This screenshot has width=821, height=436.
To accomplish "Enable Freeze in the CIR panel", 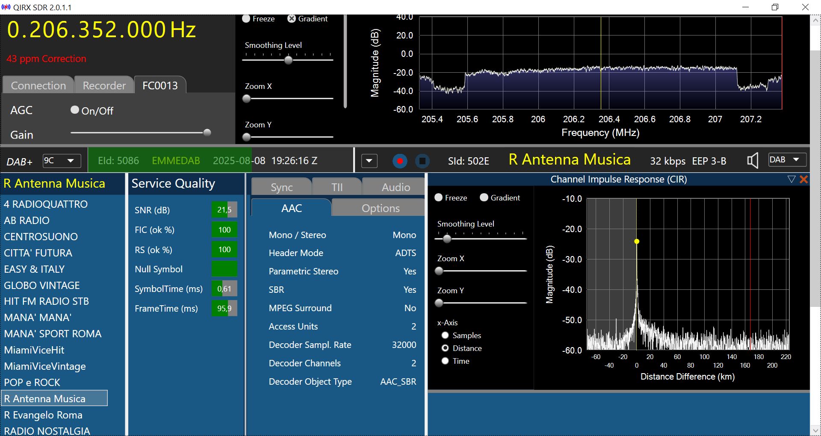I will [439, 197].
